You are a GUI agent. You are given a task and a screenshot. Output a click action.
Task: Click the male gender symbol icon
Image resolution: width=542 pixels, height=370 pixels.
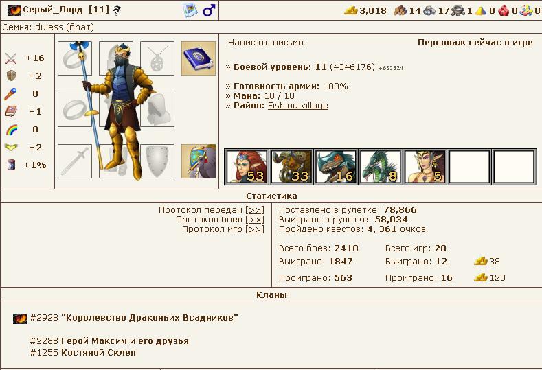(209, 10)
